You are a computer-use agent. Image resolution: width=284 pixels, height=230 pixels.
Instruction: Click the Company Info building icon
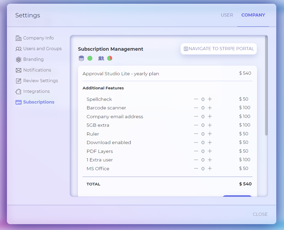[18, 38]
